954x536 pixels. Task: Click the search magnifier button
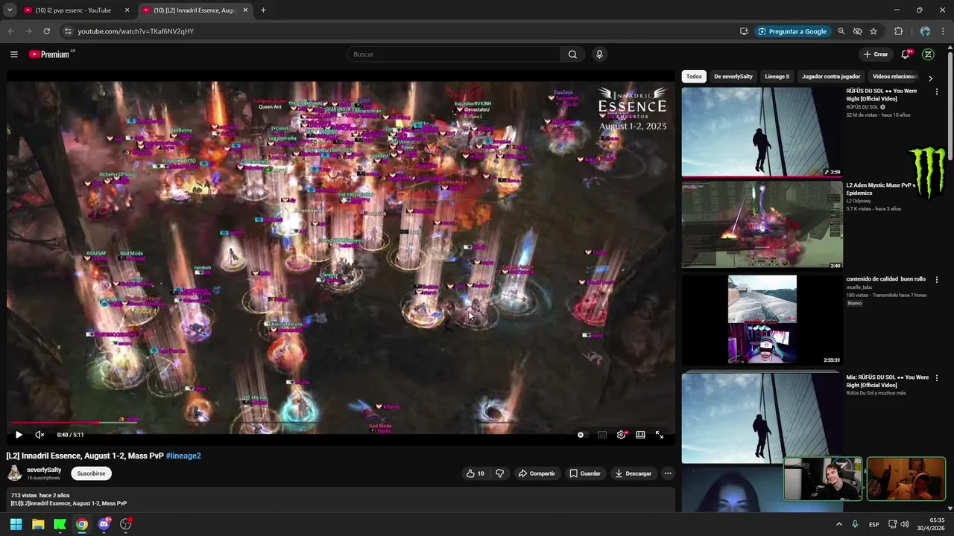tap(572, 54)
